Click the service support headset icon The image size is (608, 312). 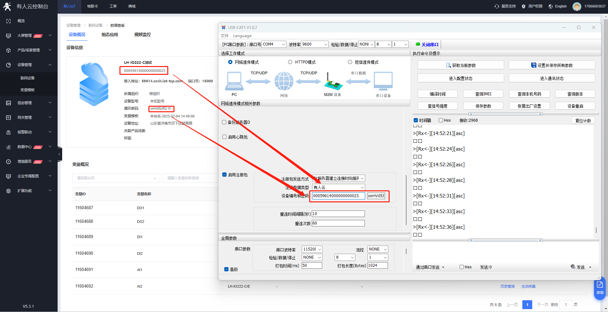(497, 7)
